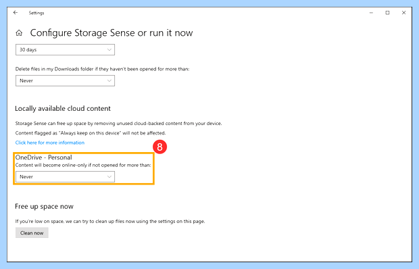Click Locally available cloud content heading
The width and height of the screenshot is (419, 269).
(63, 108)
